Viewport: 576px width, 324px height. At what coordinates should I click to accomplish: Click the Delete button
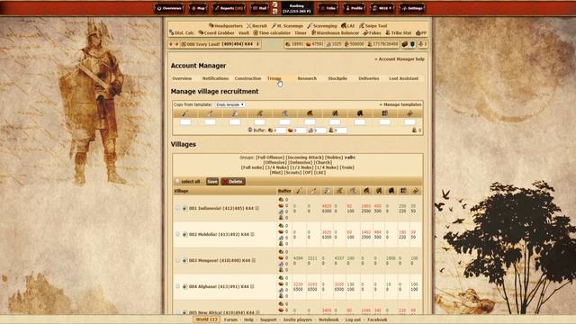233,182
